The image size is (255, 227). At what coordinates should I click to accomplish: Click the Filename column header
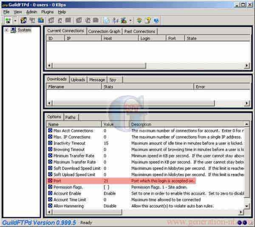pos(74,87)
